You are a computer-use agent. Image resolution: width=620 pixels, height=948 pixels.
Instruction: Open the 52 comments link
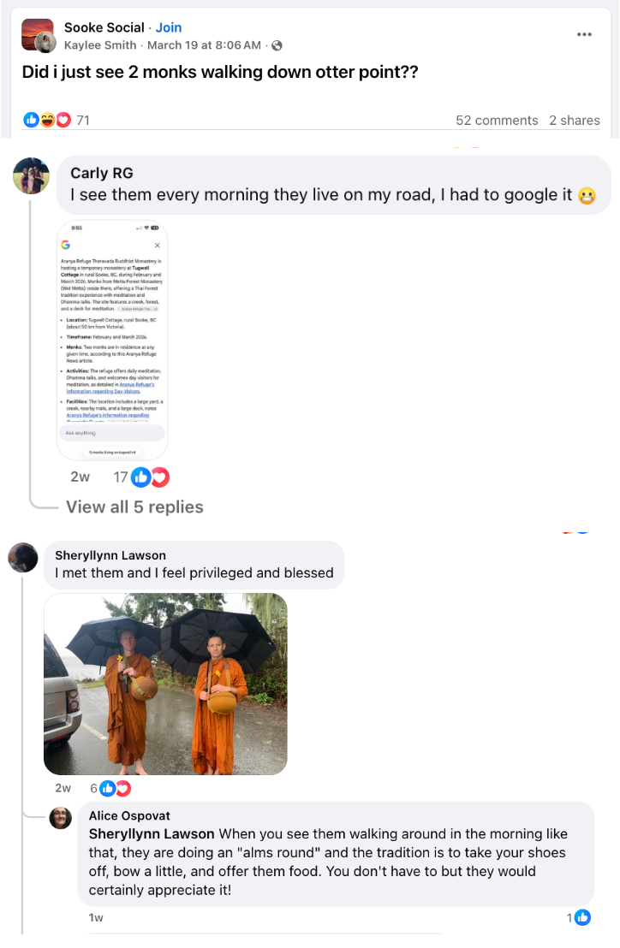click(497, 121)
